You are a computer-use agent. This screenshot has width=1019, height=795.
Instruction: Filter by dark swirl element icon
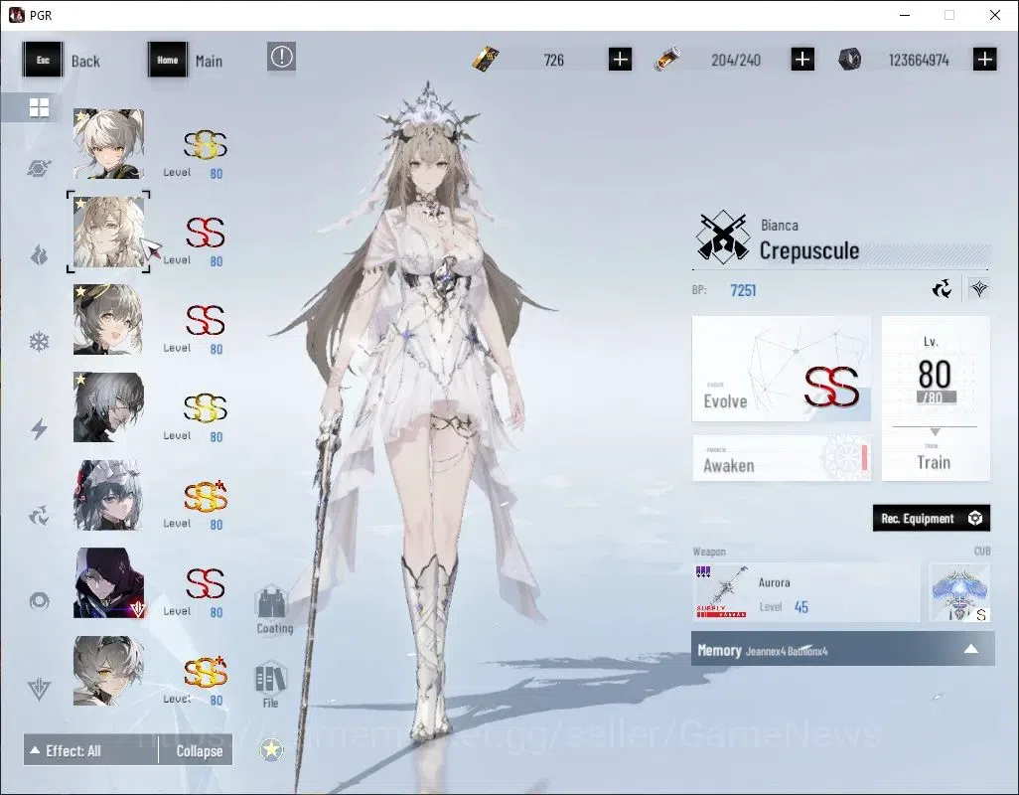39,516
